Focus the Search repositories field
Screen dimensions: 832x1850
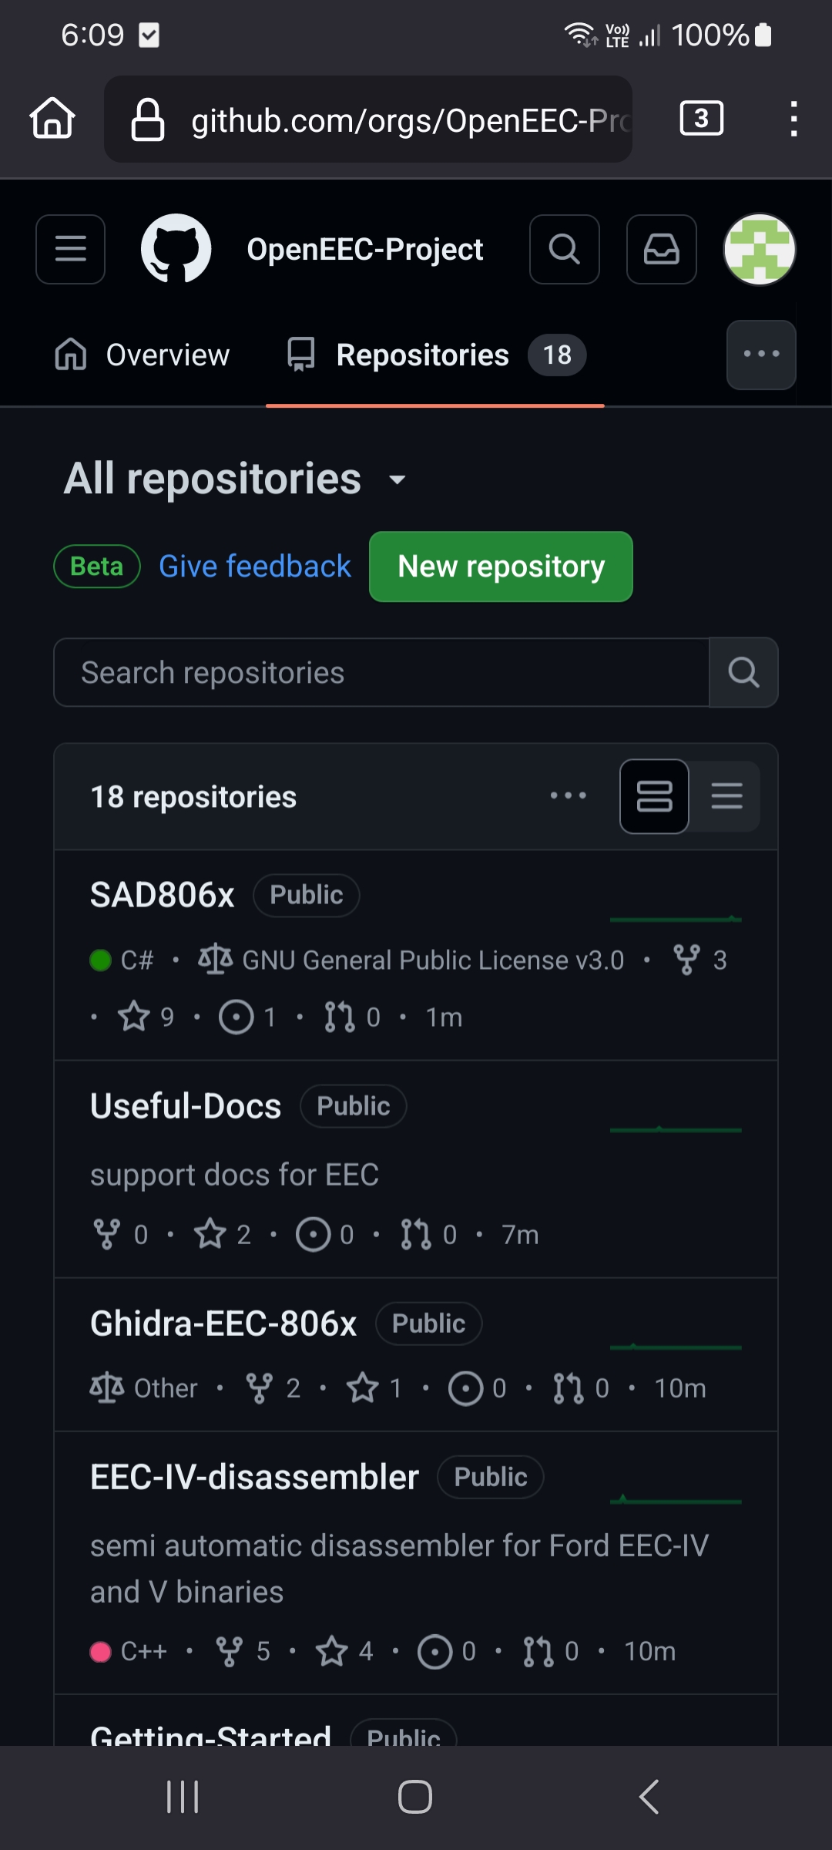coord(381,672)
